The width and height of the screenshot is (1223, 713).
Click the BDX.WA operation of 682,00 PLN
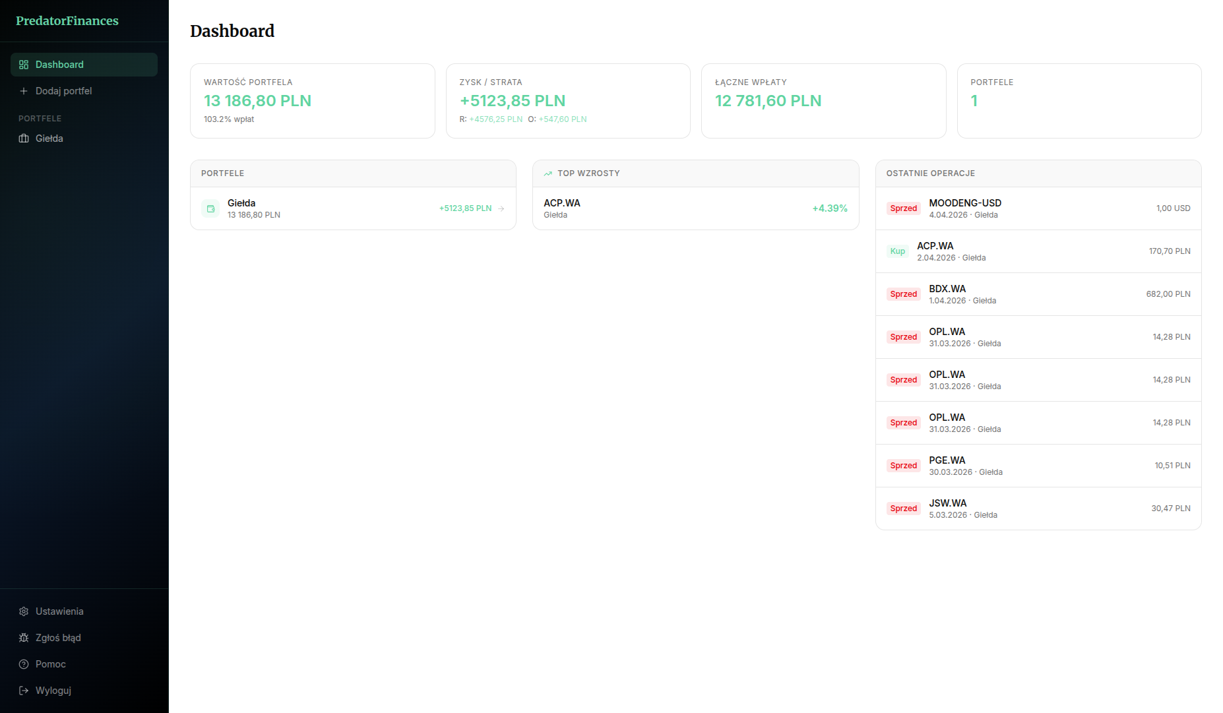(x=1038, y=294)
